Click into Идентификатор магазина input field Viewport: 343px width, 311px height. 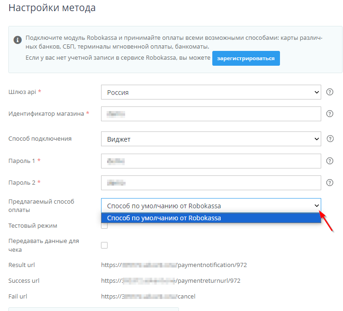(211, 114)
